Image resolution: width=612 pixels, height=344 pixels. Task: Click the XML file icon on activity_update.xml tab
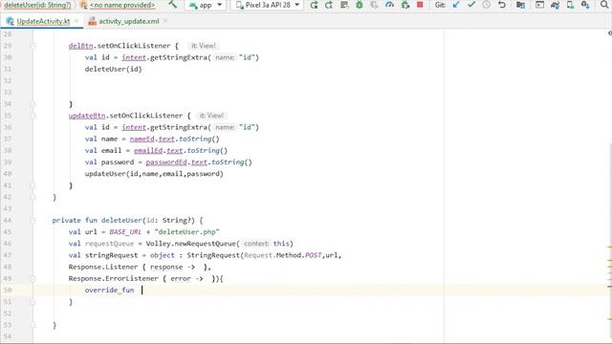92,21
